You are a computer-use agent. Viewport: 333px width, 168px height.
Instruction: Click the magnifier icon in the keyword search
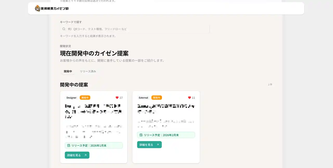64,29
